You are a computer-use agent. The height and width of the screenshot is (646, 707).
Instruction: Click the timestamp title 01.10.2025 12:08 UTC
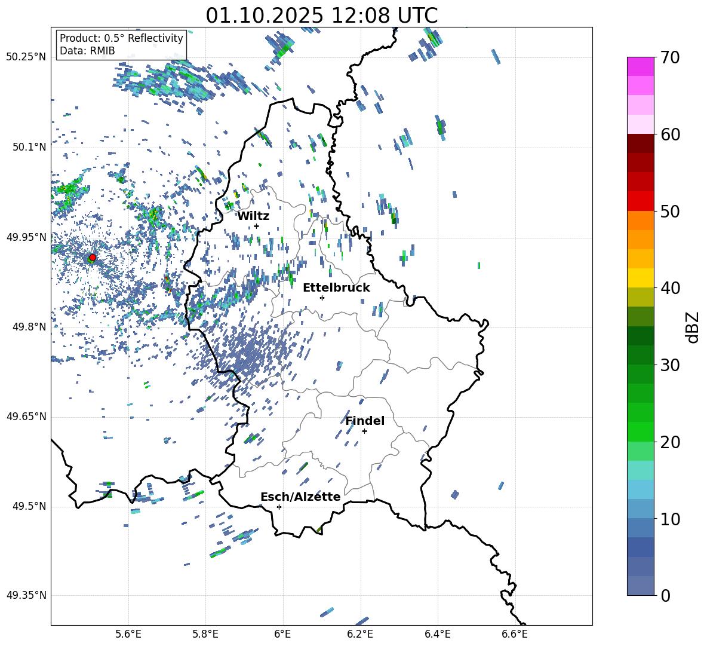321,16
